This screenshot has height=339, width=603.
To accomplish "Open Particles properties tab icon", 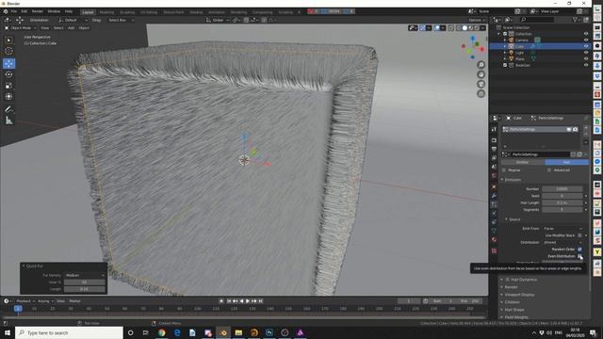I will point(494,204).
